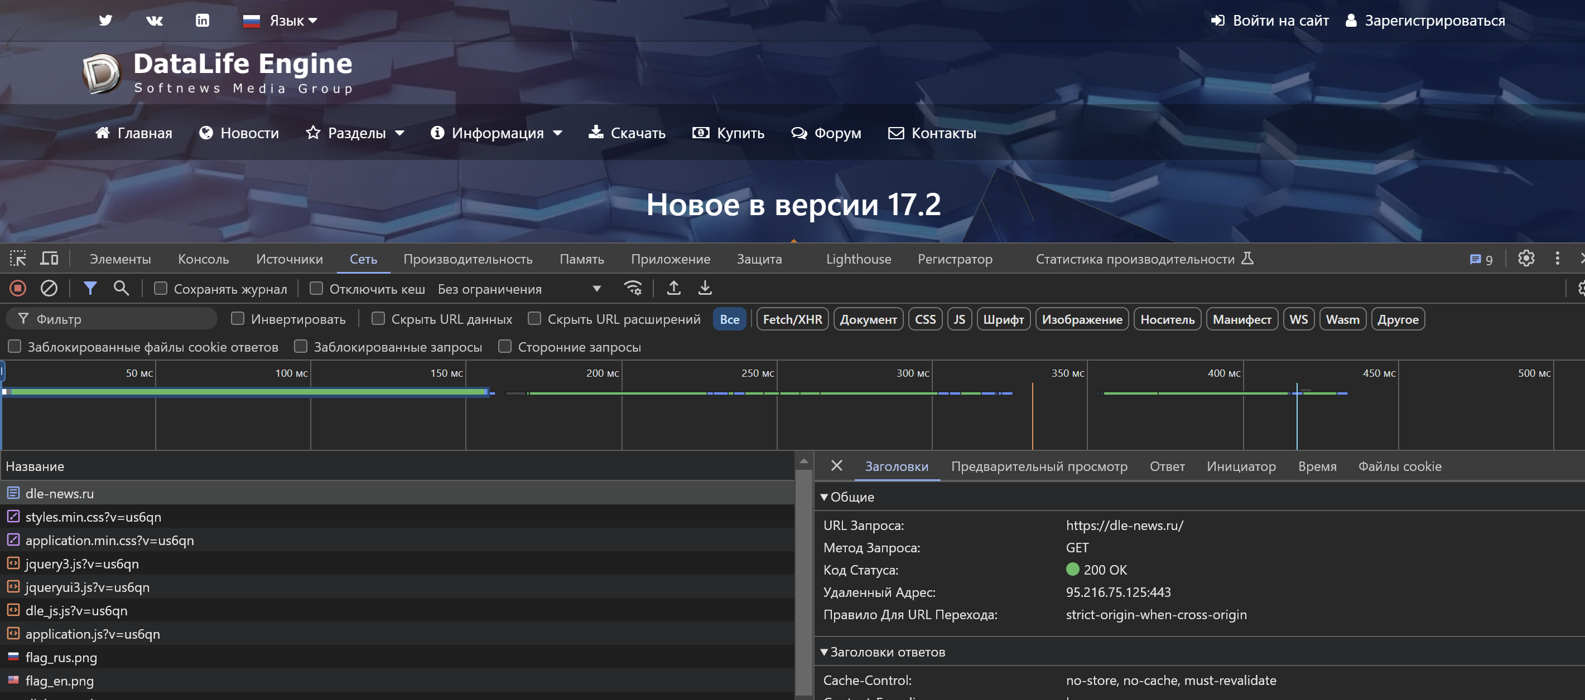Filter requests by Изображение type
This screenshot has width=1585, height=700.
click(x=1082, y=319)
